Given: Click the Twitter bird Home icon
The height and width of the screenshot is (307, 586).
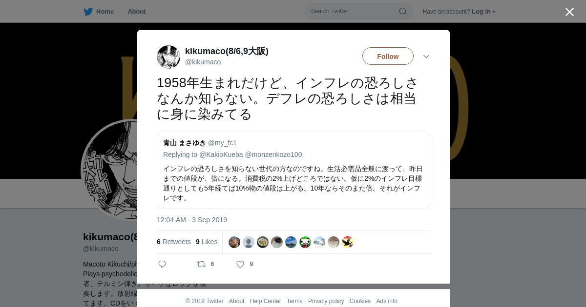Looking at the screenshot, I should point(88,11).
